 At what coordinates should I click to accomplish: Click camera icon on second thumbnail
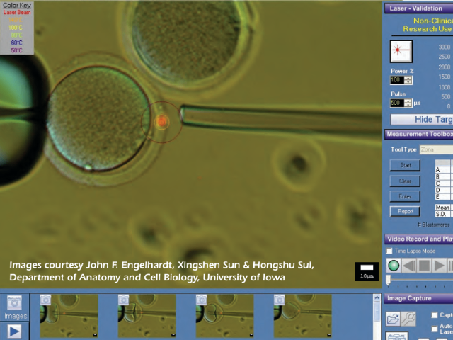click(123, 300)
